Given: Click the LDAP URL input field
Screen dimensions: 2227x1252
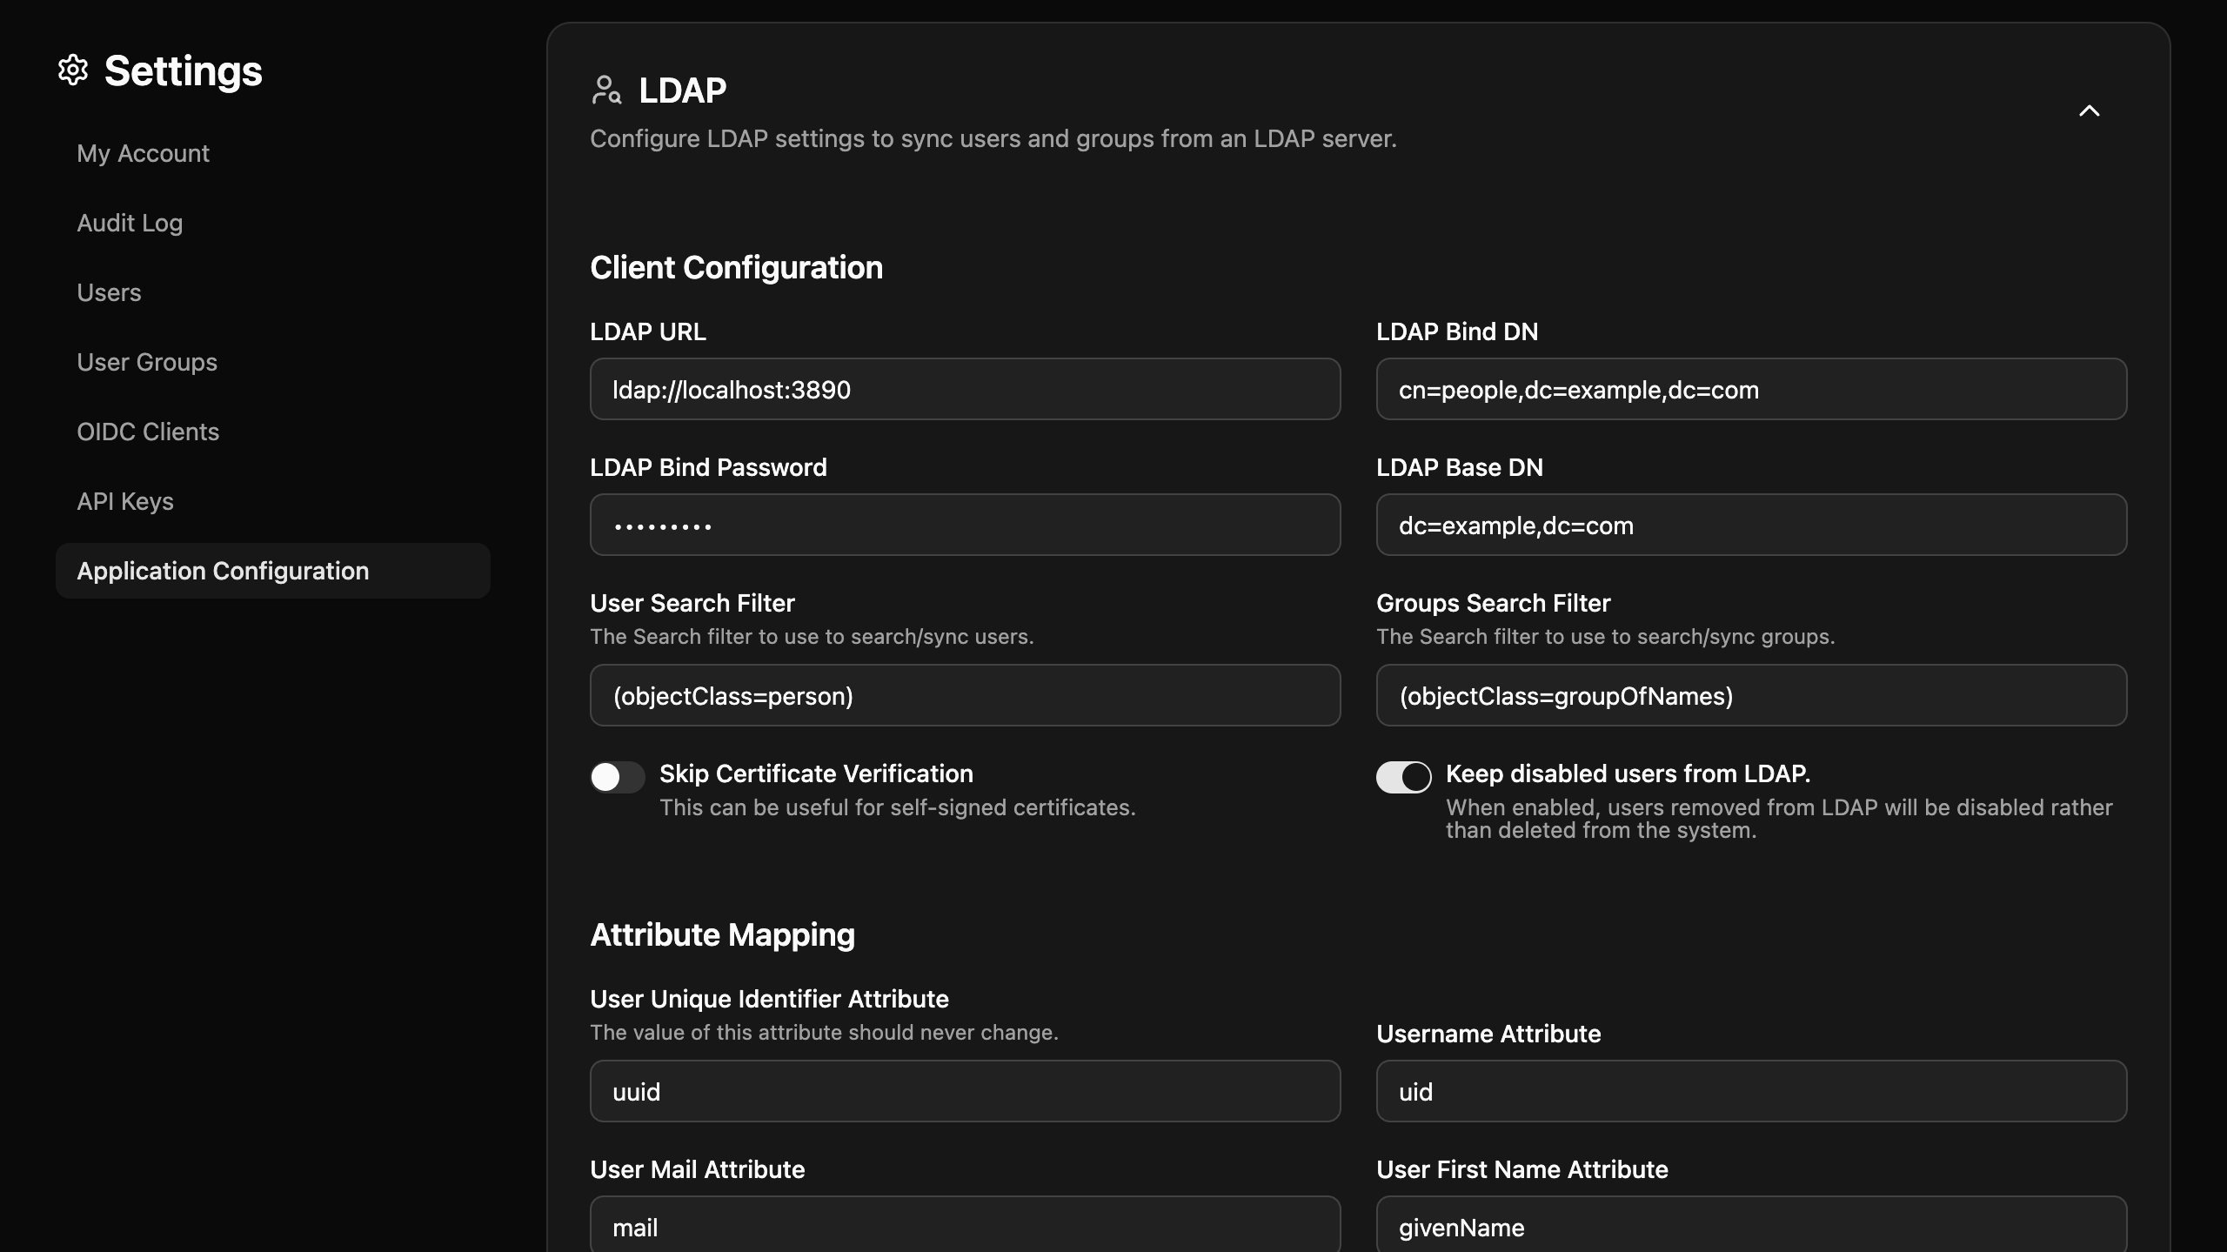Looking at the screenshot, I should pyautogui.click(x=963, y=389).
